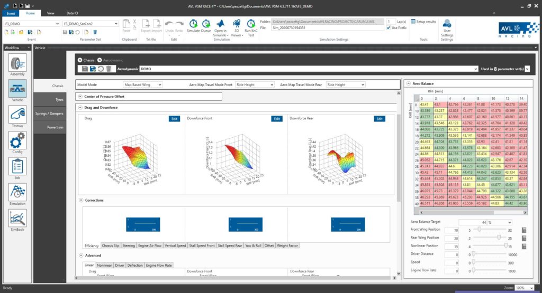Open Aero Map Travel Mode Front dropdown
The width and height of the screenshot is (542, 293).
tap(255, 84)
